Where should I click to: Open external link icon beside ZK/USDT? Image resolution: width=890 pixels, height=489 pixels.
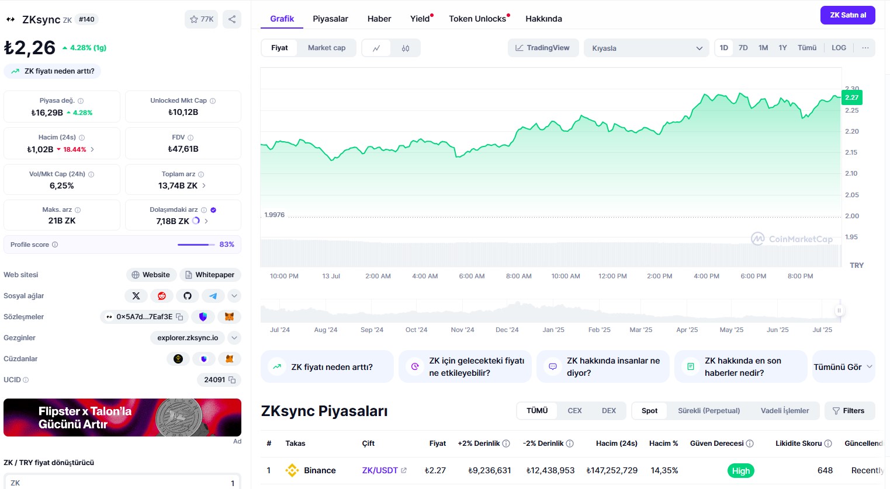click(404, 470)
